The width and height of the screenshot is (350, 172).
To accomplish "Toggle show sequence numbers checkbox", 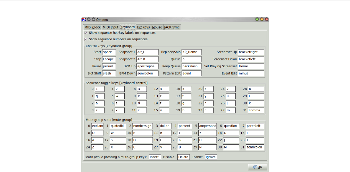I will [x=86, y=40].
